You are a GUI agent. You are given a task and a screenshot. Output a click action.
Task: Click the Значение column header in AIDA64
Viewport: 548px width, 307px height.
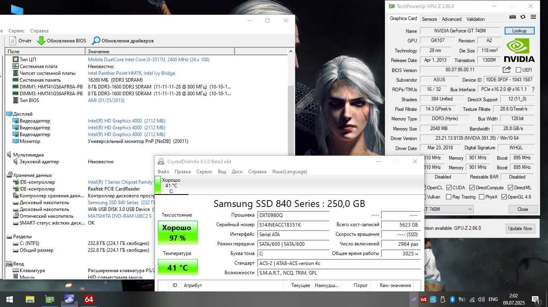pyautogui.click(x=160, y=51)
